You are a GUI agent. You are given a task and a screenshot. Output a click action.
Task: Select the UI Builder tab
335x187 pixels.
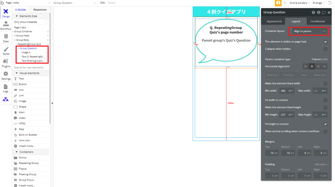tap(21, 10)
